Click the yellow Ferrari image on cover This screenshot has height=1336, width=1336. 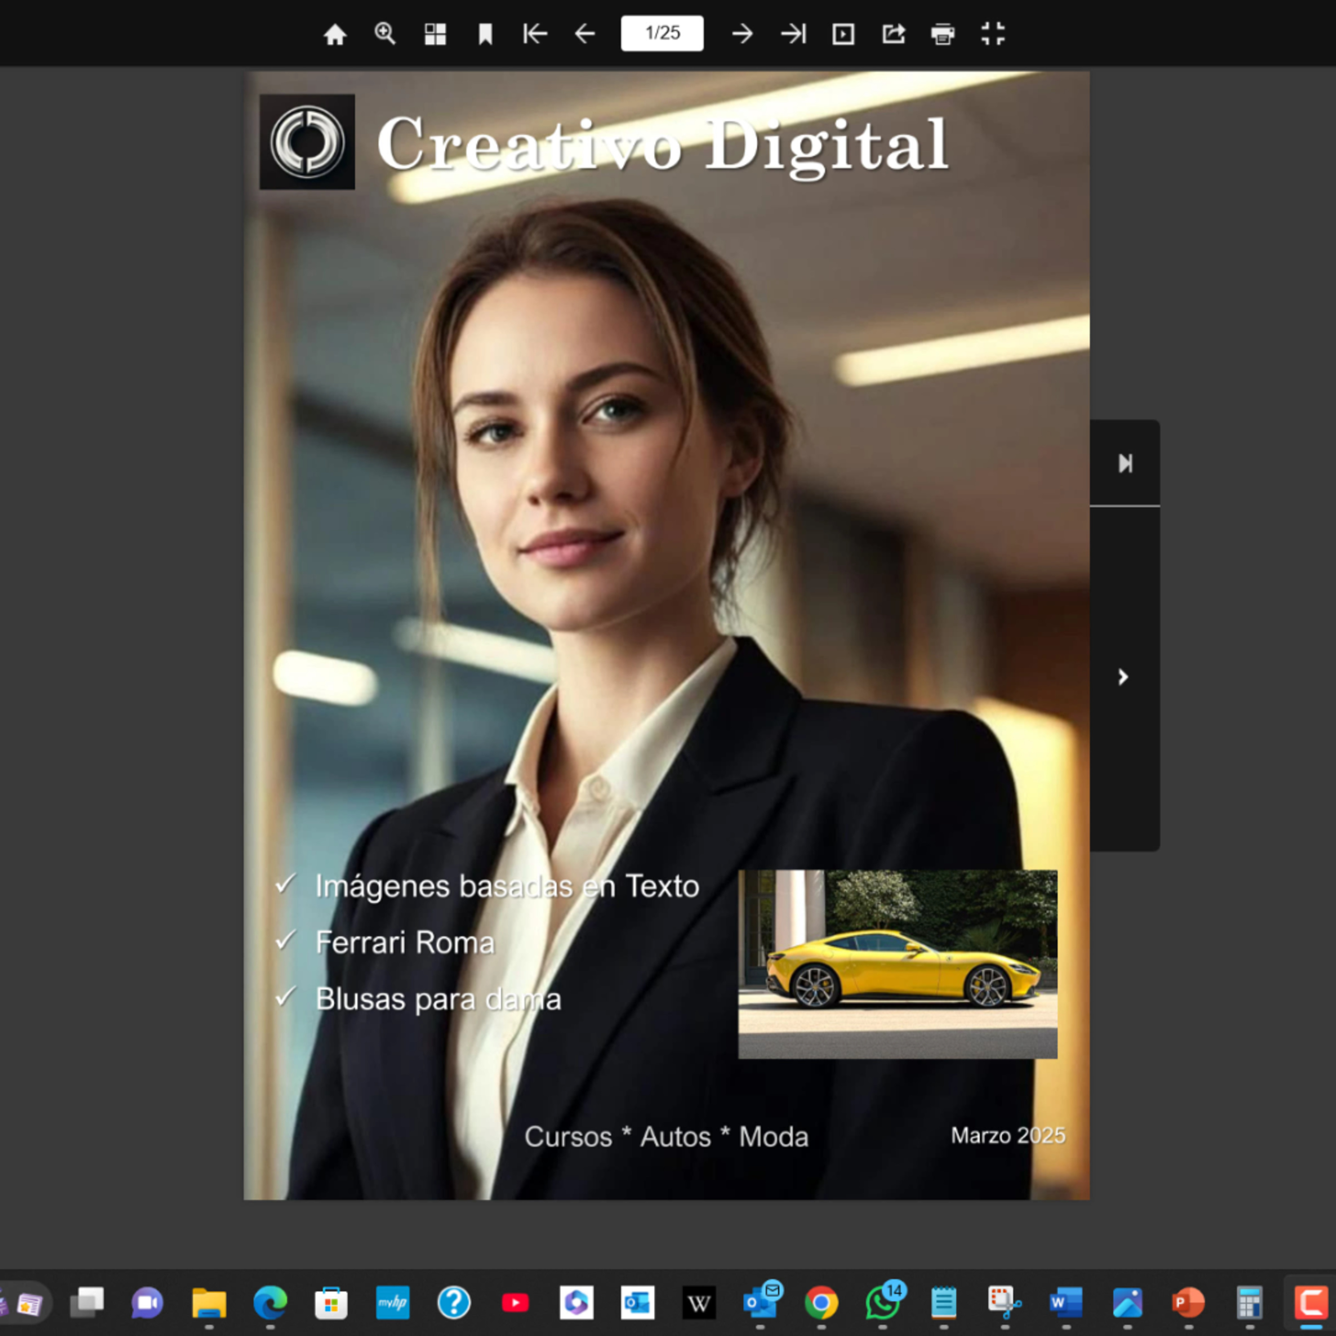tap(898, 964)
